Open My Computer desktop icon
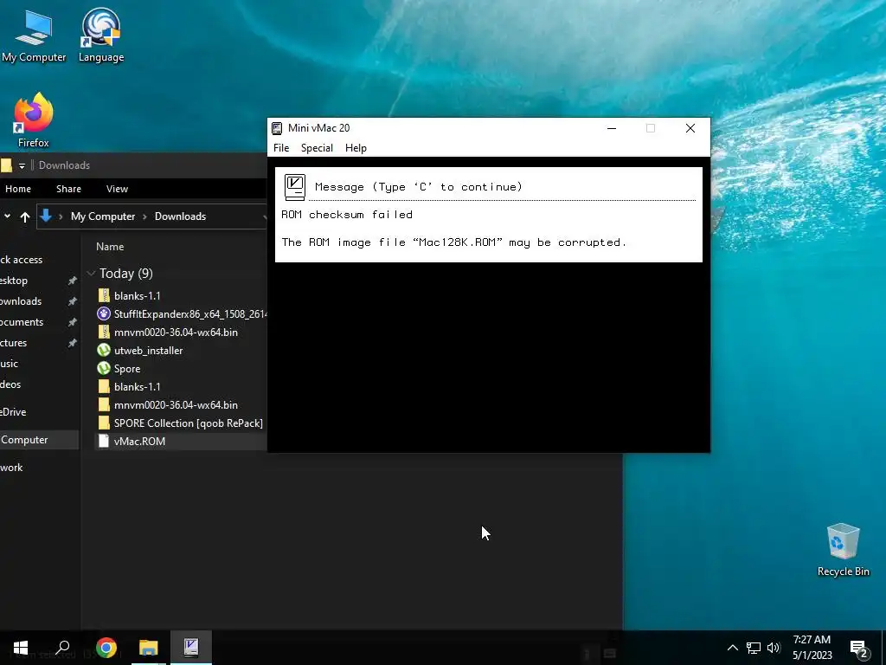The width and height of the screenshot is (886, 665). (34, 35)
